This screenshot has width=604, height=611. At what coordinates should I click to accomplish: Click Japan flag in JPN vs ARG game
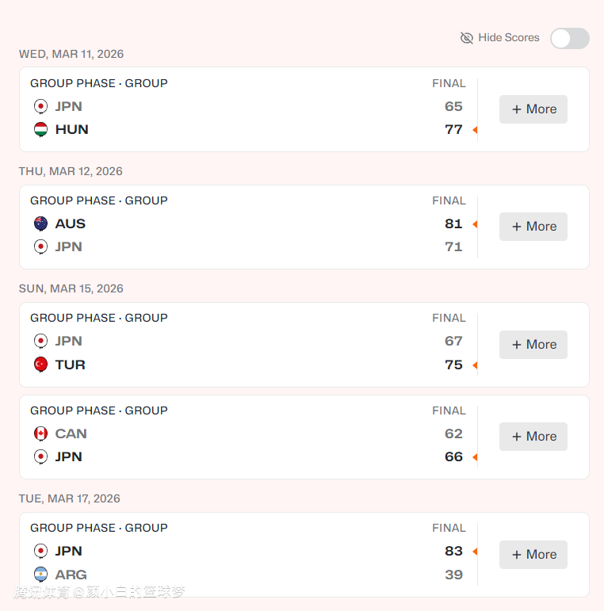click(x=41, y=551)
